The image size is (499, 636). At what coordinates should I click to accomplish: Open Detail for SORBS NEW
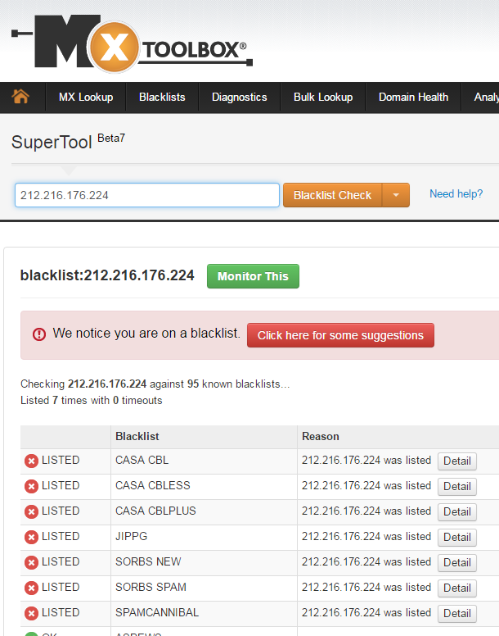pyautogui.click(x=457, y=562)
